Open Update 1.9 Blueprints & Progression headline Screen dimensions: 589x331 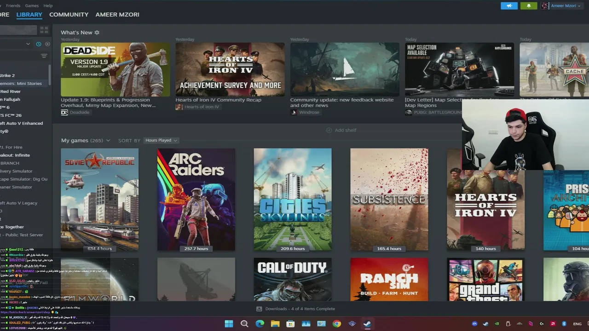(x=108, y=103)
